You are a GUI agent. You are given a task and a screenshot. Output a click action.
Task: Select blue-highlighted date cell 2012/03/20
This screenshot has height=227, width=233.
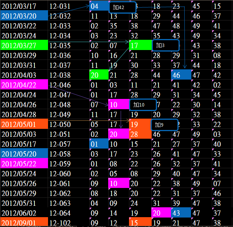click(24, 16)
